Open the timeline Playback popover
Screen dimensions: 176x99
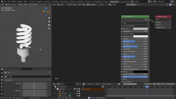tap(91, 84)
